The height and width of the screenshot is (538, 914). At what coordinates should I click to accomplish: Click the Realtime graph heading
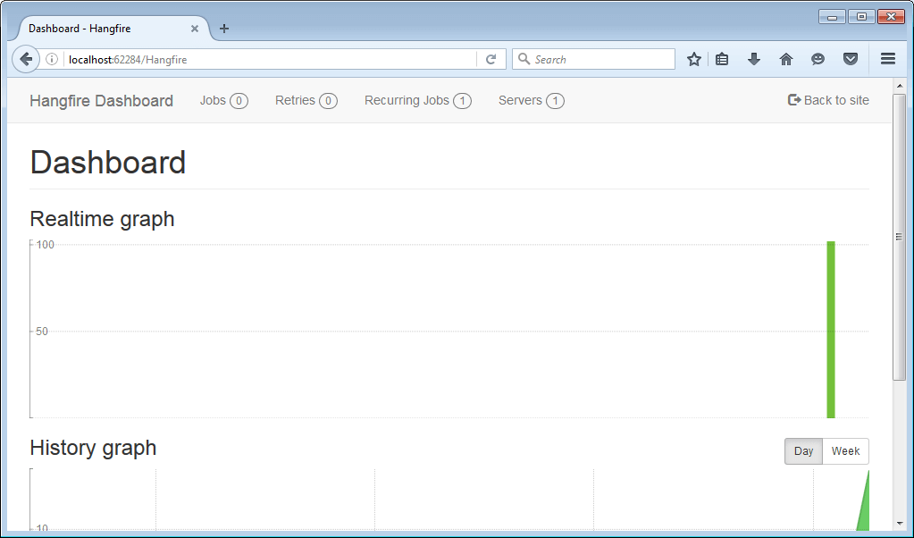[x=102, y=219]
